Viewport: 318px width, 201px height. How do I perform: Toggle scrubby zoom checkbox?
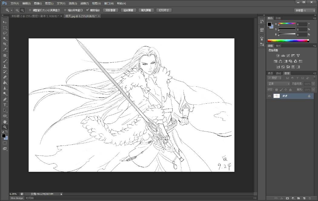[x=88, y=10]
